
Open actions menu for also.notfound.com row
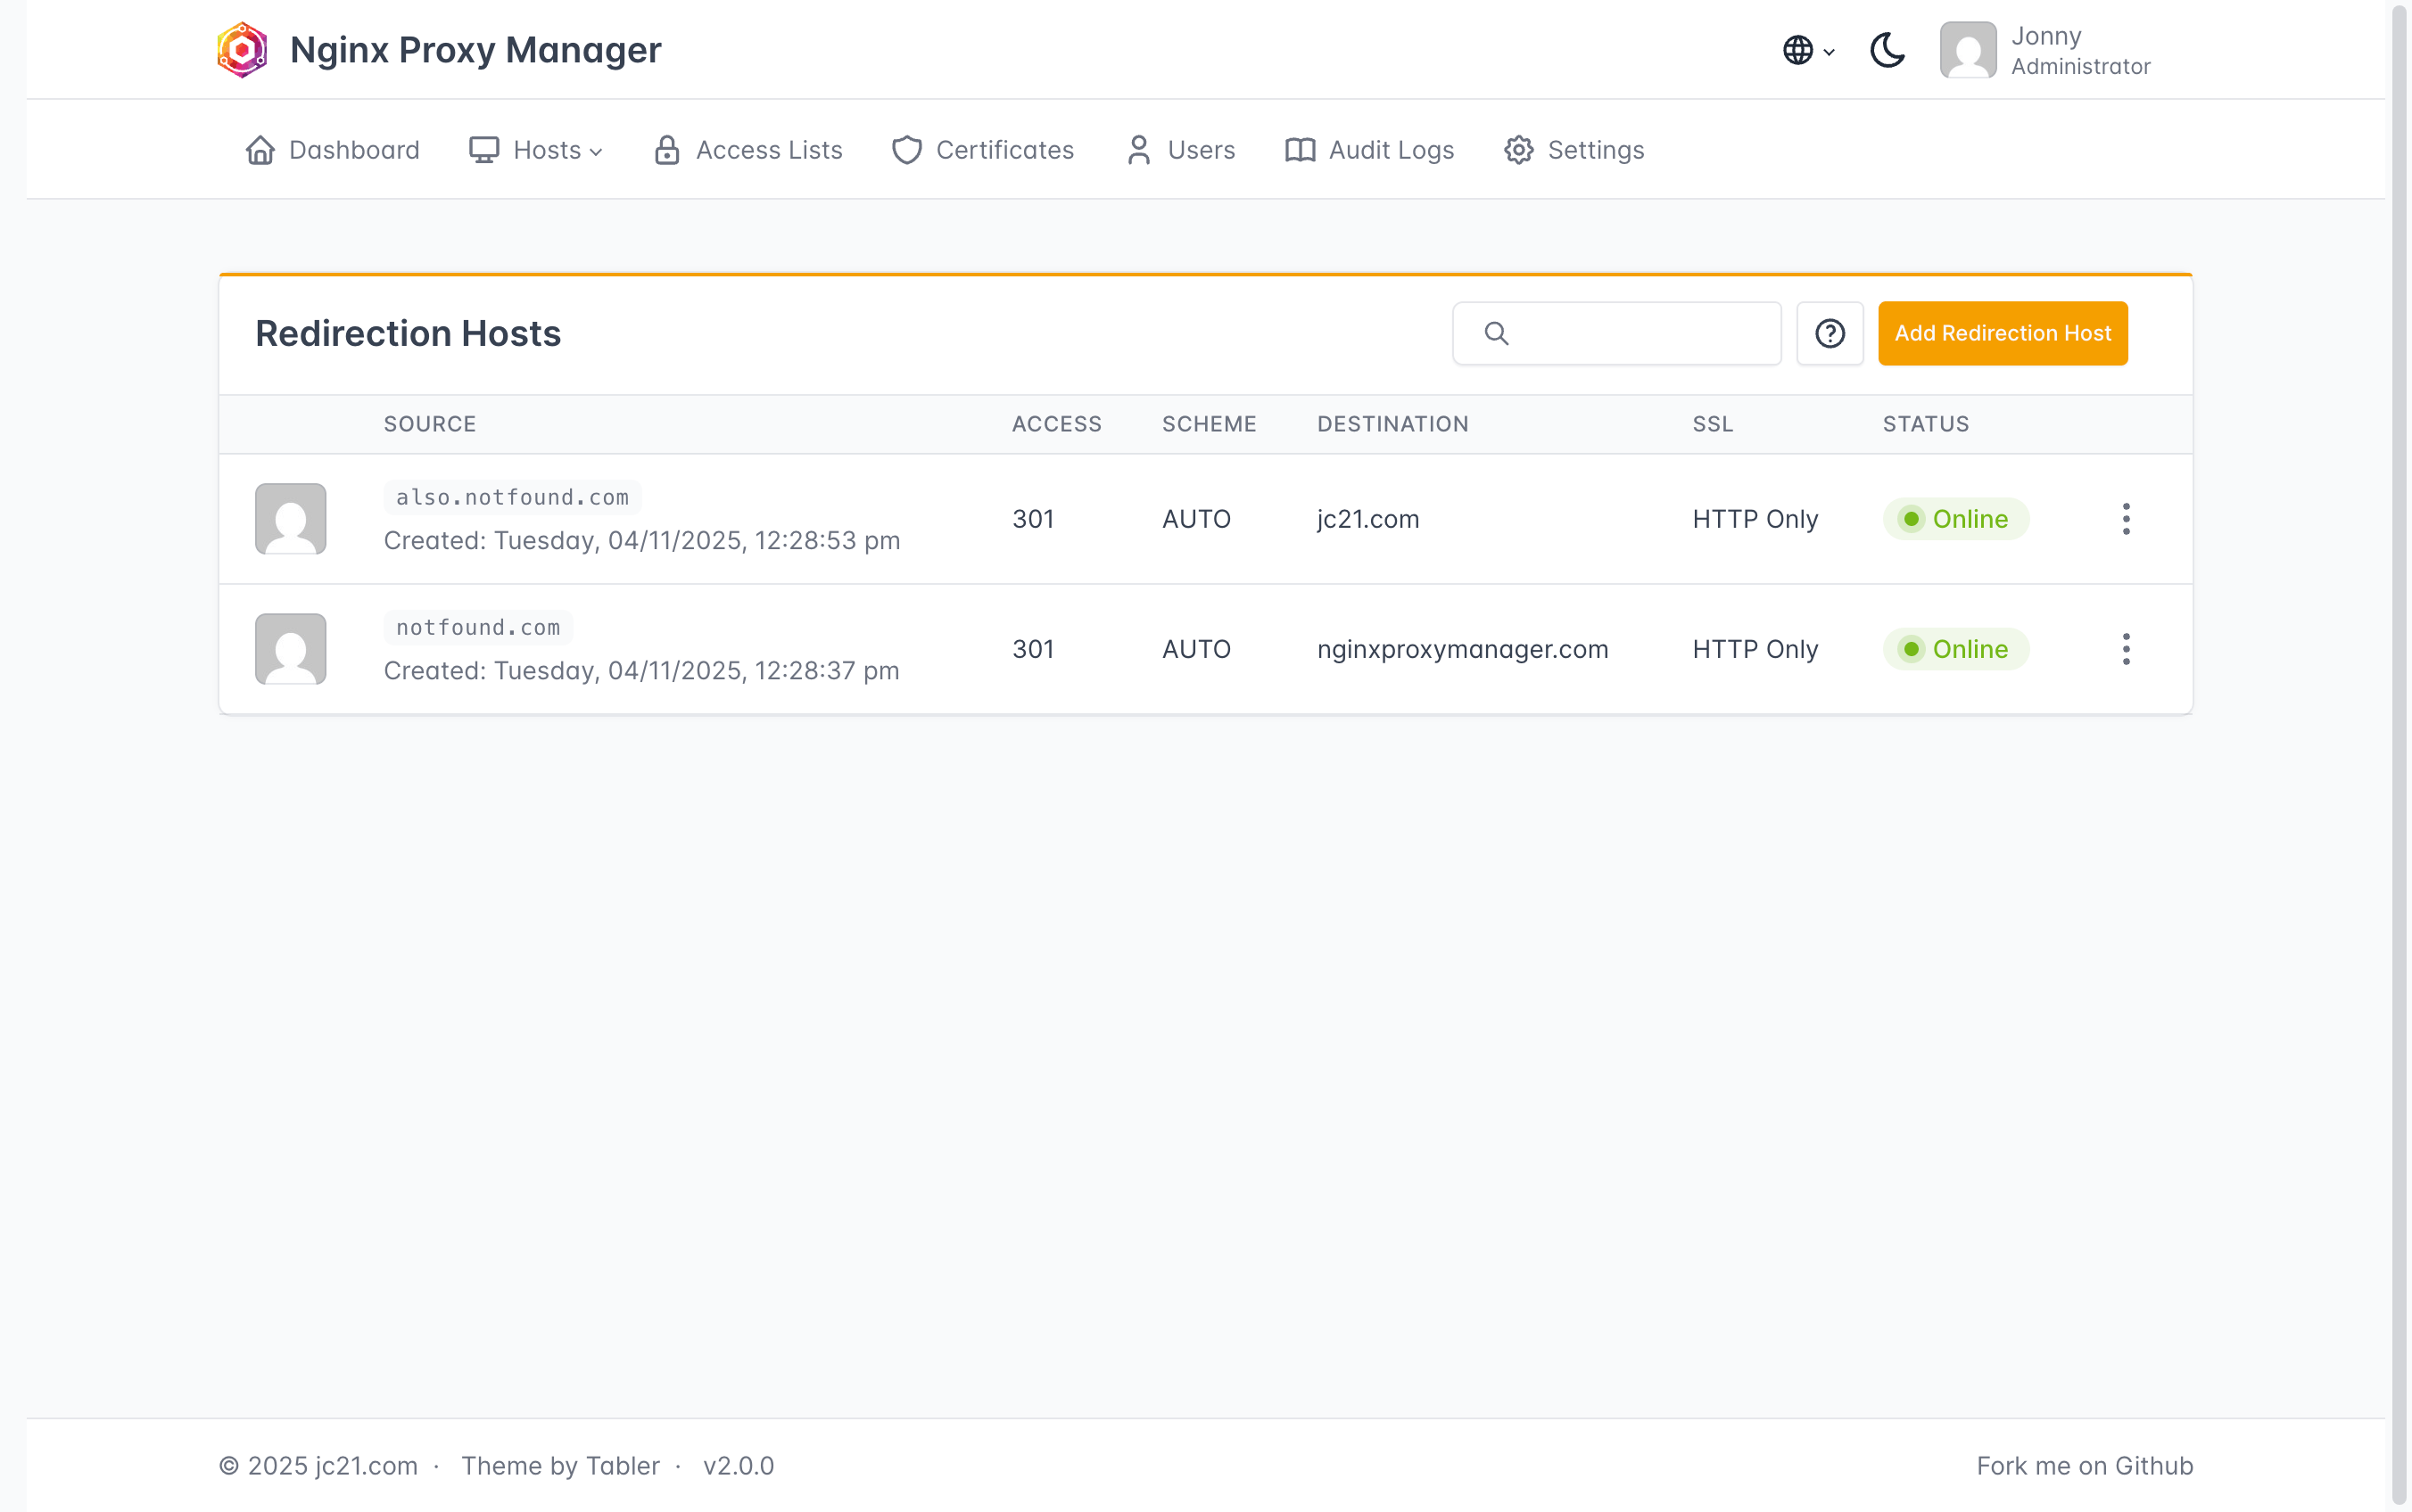click(x=2125, y=519)
